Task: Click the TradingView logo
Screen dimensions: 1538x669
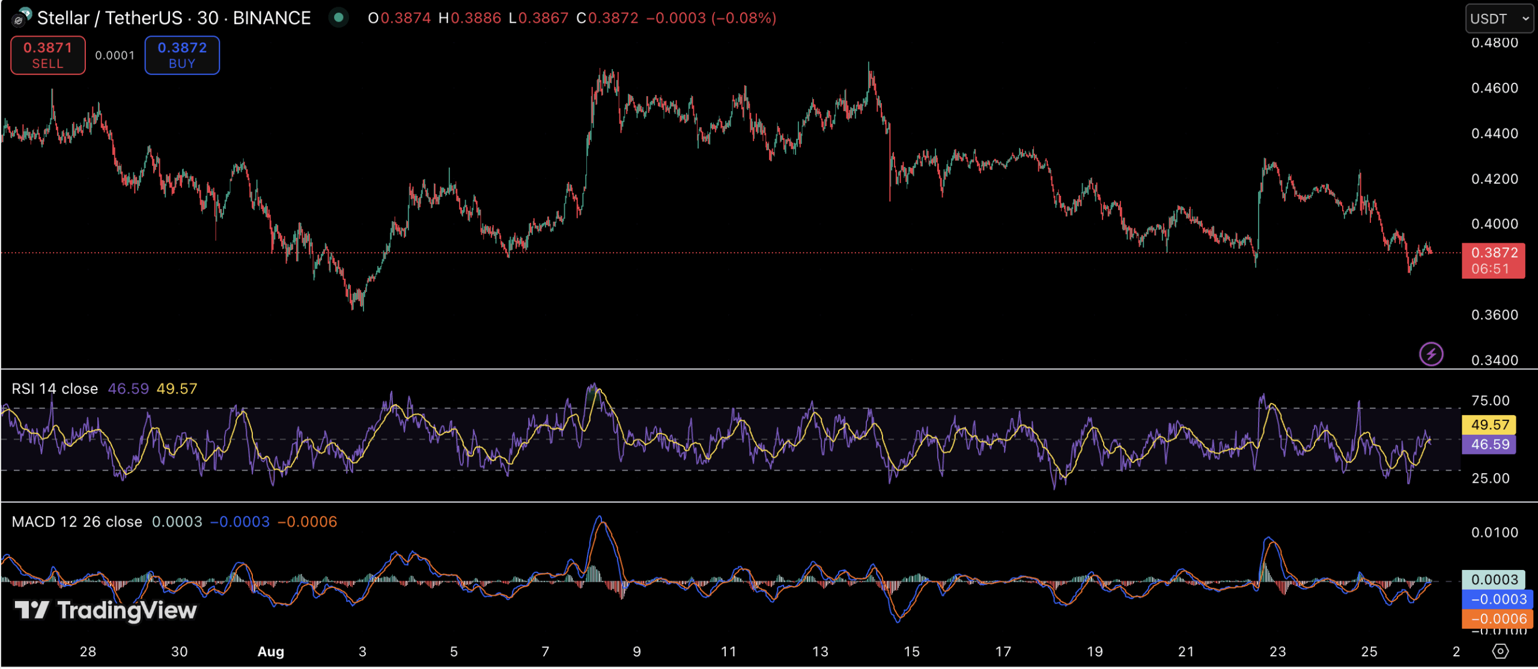Action: click(x=106, y=610)
